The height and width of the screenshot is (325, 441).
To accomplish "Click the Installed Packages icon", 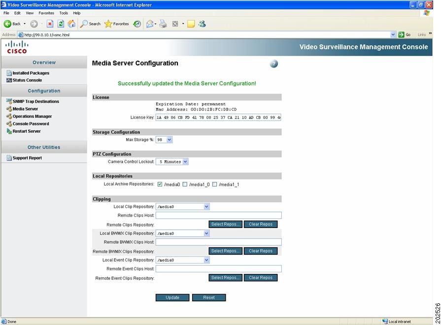I will [9, 73].
